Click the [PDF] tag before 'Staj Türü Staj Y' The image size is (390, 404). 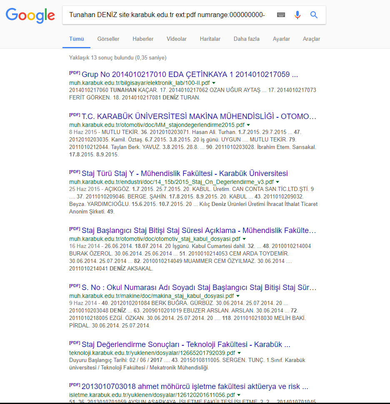(75, 171)
